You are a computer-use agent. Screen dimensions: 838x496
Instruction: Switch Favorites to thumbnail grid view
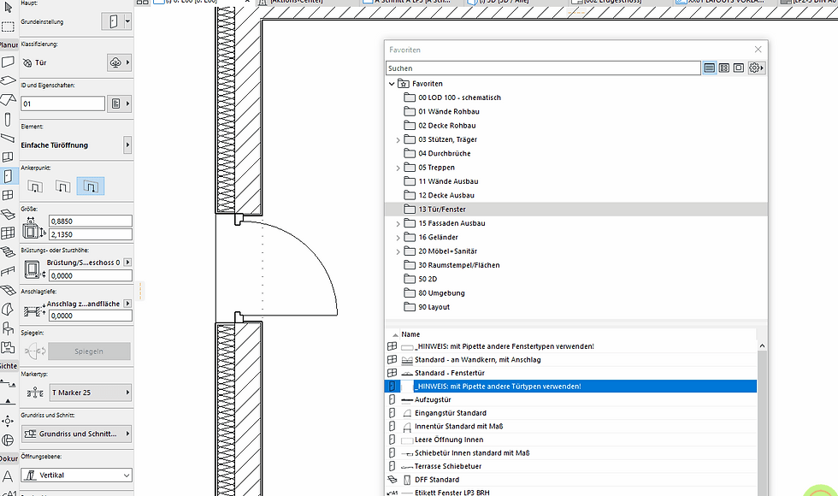[x=723, y=68]
